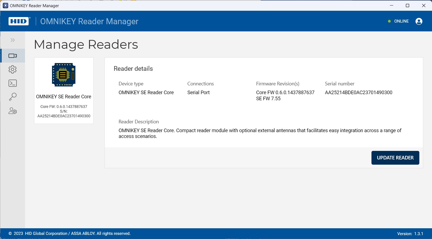
Task: Click the Reader details heading
Action: 133,69
